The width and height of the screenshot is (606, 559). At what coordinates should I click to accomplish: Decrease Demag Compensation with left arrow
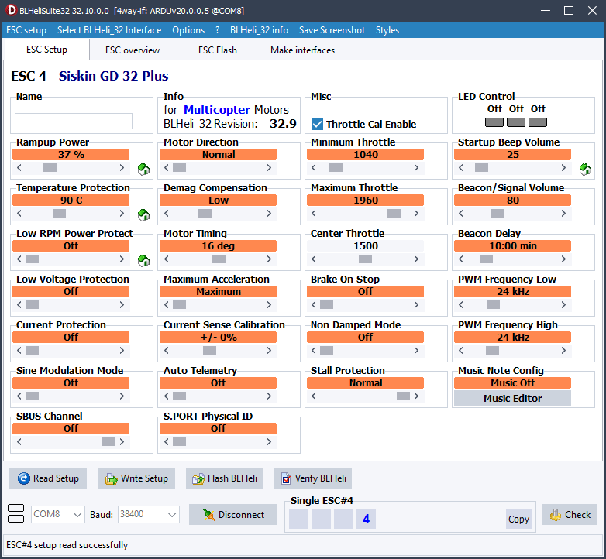click(x=166, y=214)
